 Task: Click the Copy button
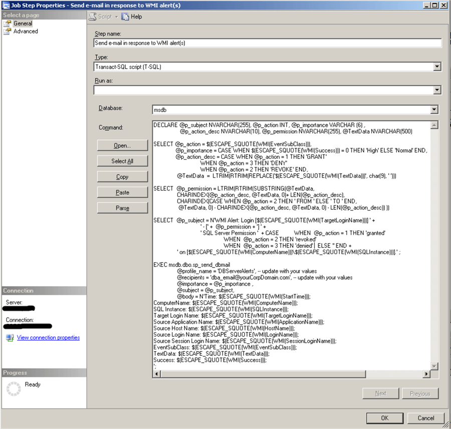122,176
